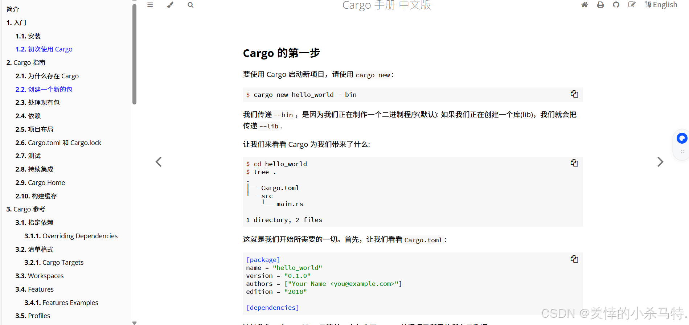Open section 3.4.1. Features Examples
The image size is (689, 325).
tap(61, 303)
